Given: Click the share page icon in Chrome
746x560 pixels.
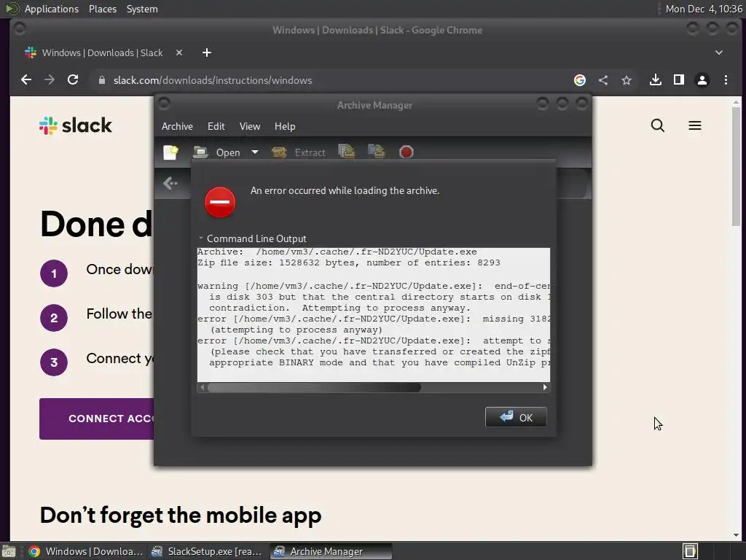Looking at the screenshot, I should pyautogui.click(x=603, y=80).
